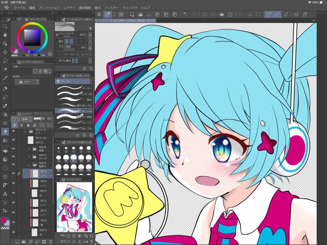
Task: Expand hardness settings arrow in tool property
Action: 90,41
